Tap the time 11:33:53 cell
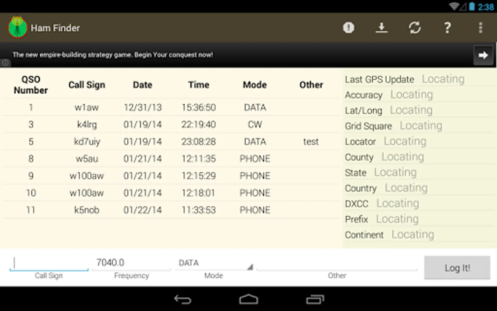Screen dimensions: 497x311 click(x=199, y=210)
